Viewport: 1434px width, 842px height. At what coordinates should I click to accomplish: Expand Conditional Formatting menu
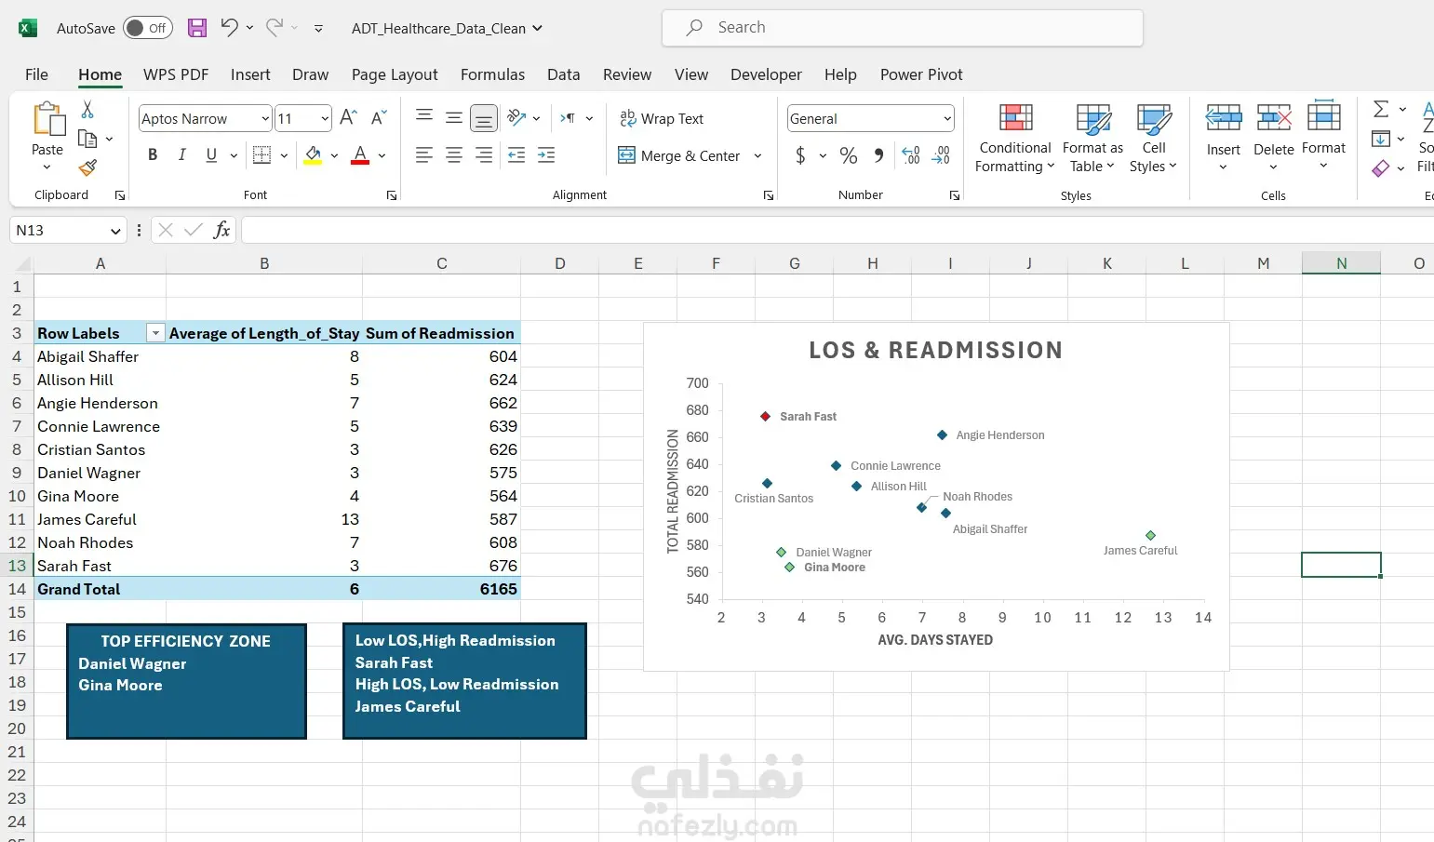[1015, 139]
